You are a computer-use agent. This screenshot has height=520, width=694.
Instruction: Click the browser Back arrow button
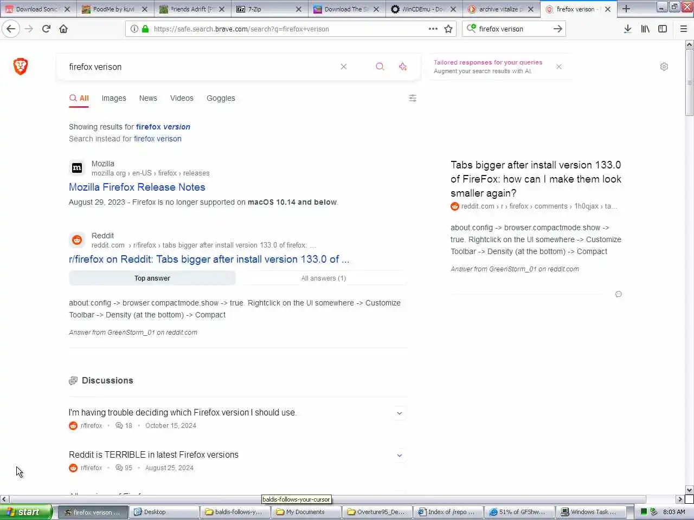point(11,29)
